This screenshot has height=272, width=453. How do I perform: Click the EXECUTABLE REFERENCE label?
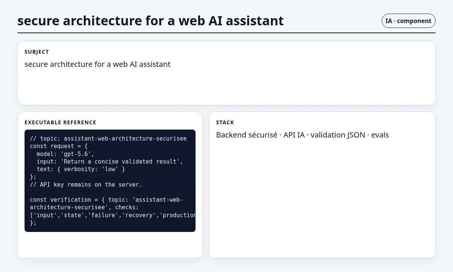(x=60, y=122)
